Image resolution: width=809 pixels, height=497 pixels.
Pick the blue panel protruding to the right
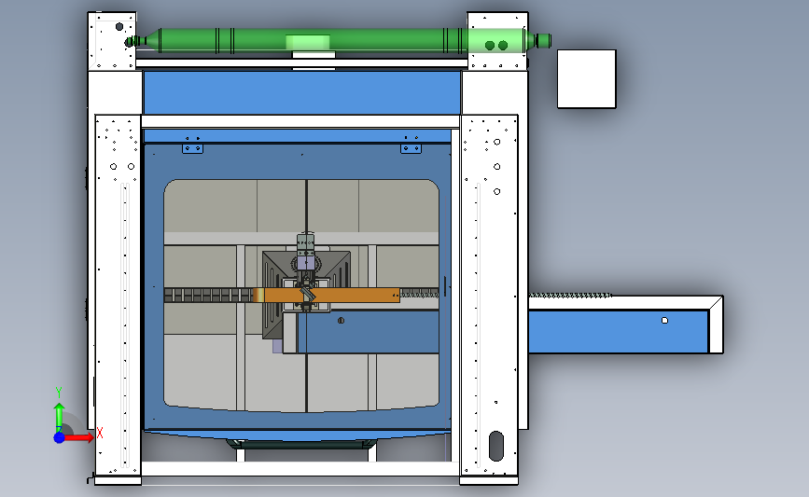point(619,332)
